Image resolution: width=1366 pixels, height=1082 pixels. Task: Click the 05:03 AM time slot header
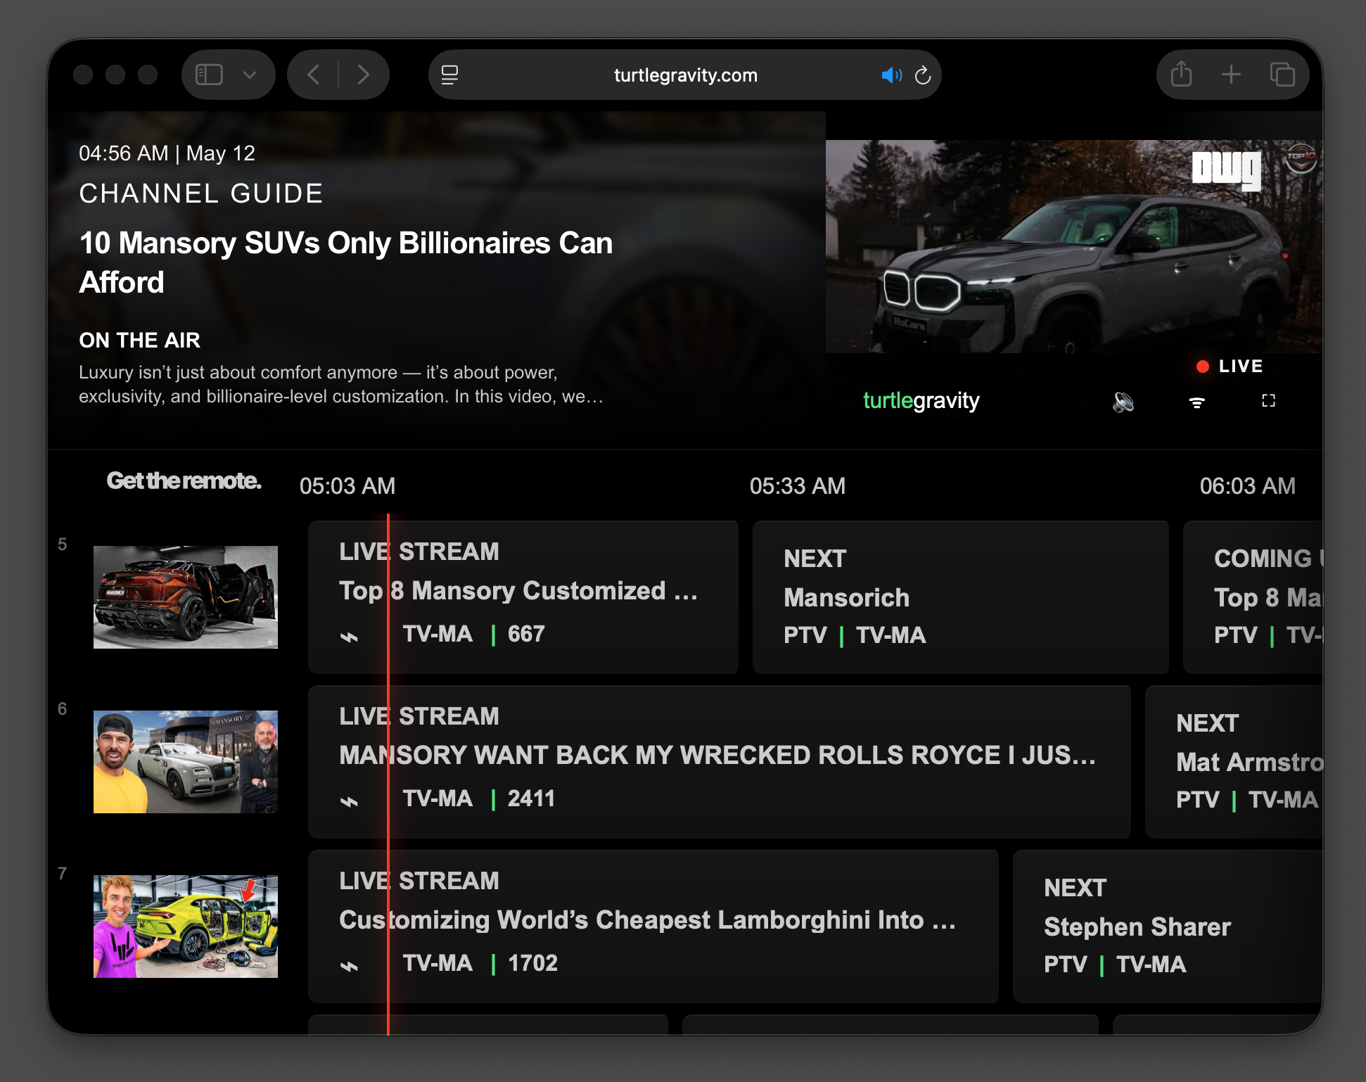pos(347,486)
